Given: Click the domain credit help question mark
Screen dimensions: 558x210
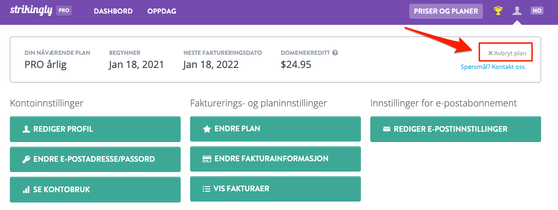Looking at the screenshot, I should click(335, 52).
